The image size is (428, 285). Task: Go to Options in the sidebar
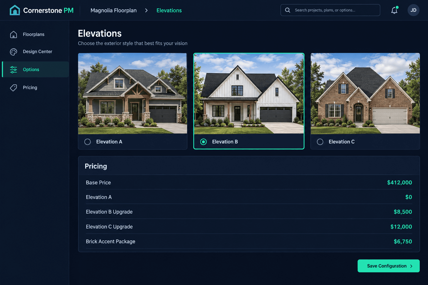pos(35,69)
